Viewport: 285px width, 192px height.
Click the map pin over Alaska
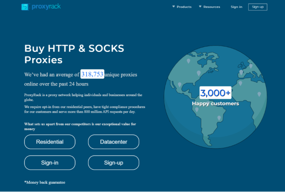[x=189, y=61]
